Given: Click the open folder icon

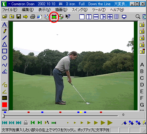Looking at the screenshot, I should [5, 16].
